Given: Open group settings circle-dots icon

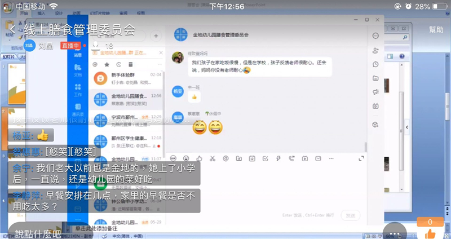Looking at the screenshot, I should pyautogui.click(x=375, y=36).
